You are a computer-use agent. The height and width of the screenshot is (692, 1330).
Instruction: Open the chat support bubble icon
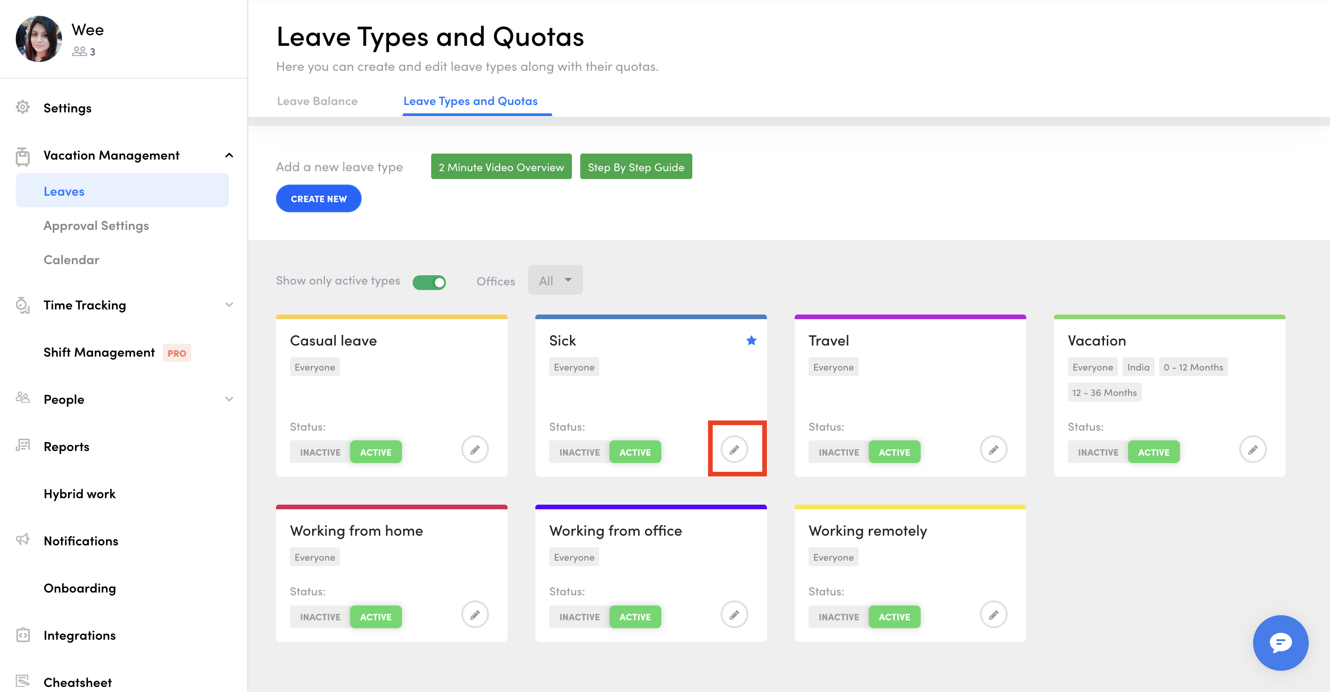tap(1280, 642)
